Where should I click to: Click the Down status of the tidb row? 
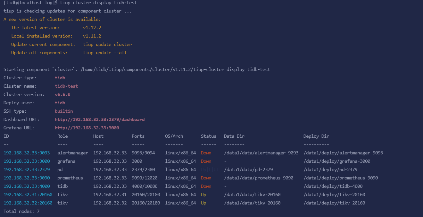(206, 186)
